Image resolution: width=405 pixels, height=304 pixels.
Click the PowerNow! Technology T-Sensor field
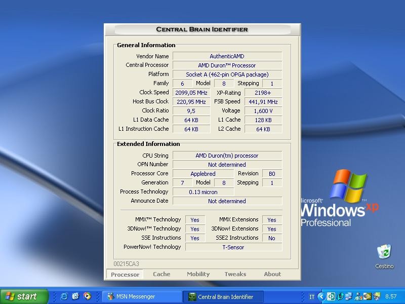pos(233,247)
